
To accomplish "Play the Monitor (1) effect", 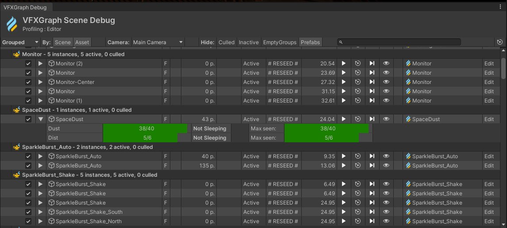I will [x=344, y=101].
